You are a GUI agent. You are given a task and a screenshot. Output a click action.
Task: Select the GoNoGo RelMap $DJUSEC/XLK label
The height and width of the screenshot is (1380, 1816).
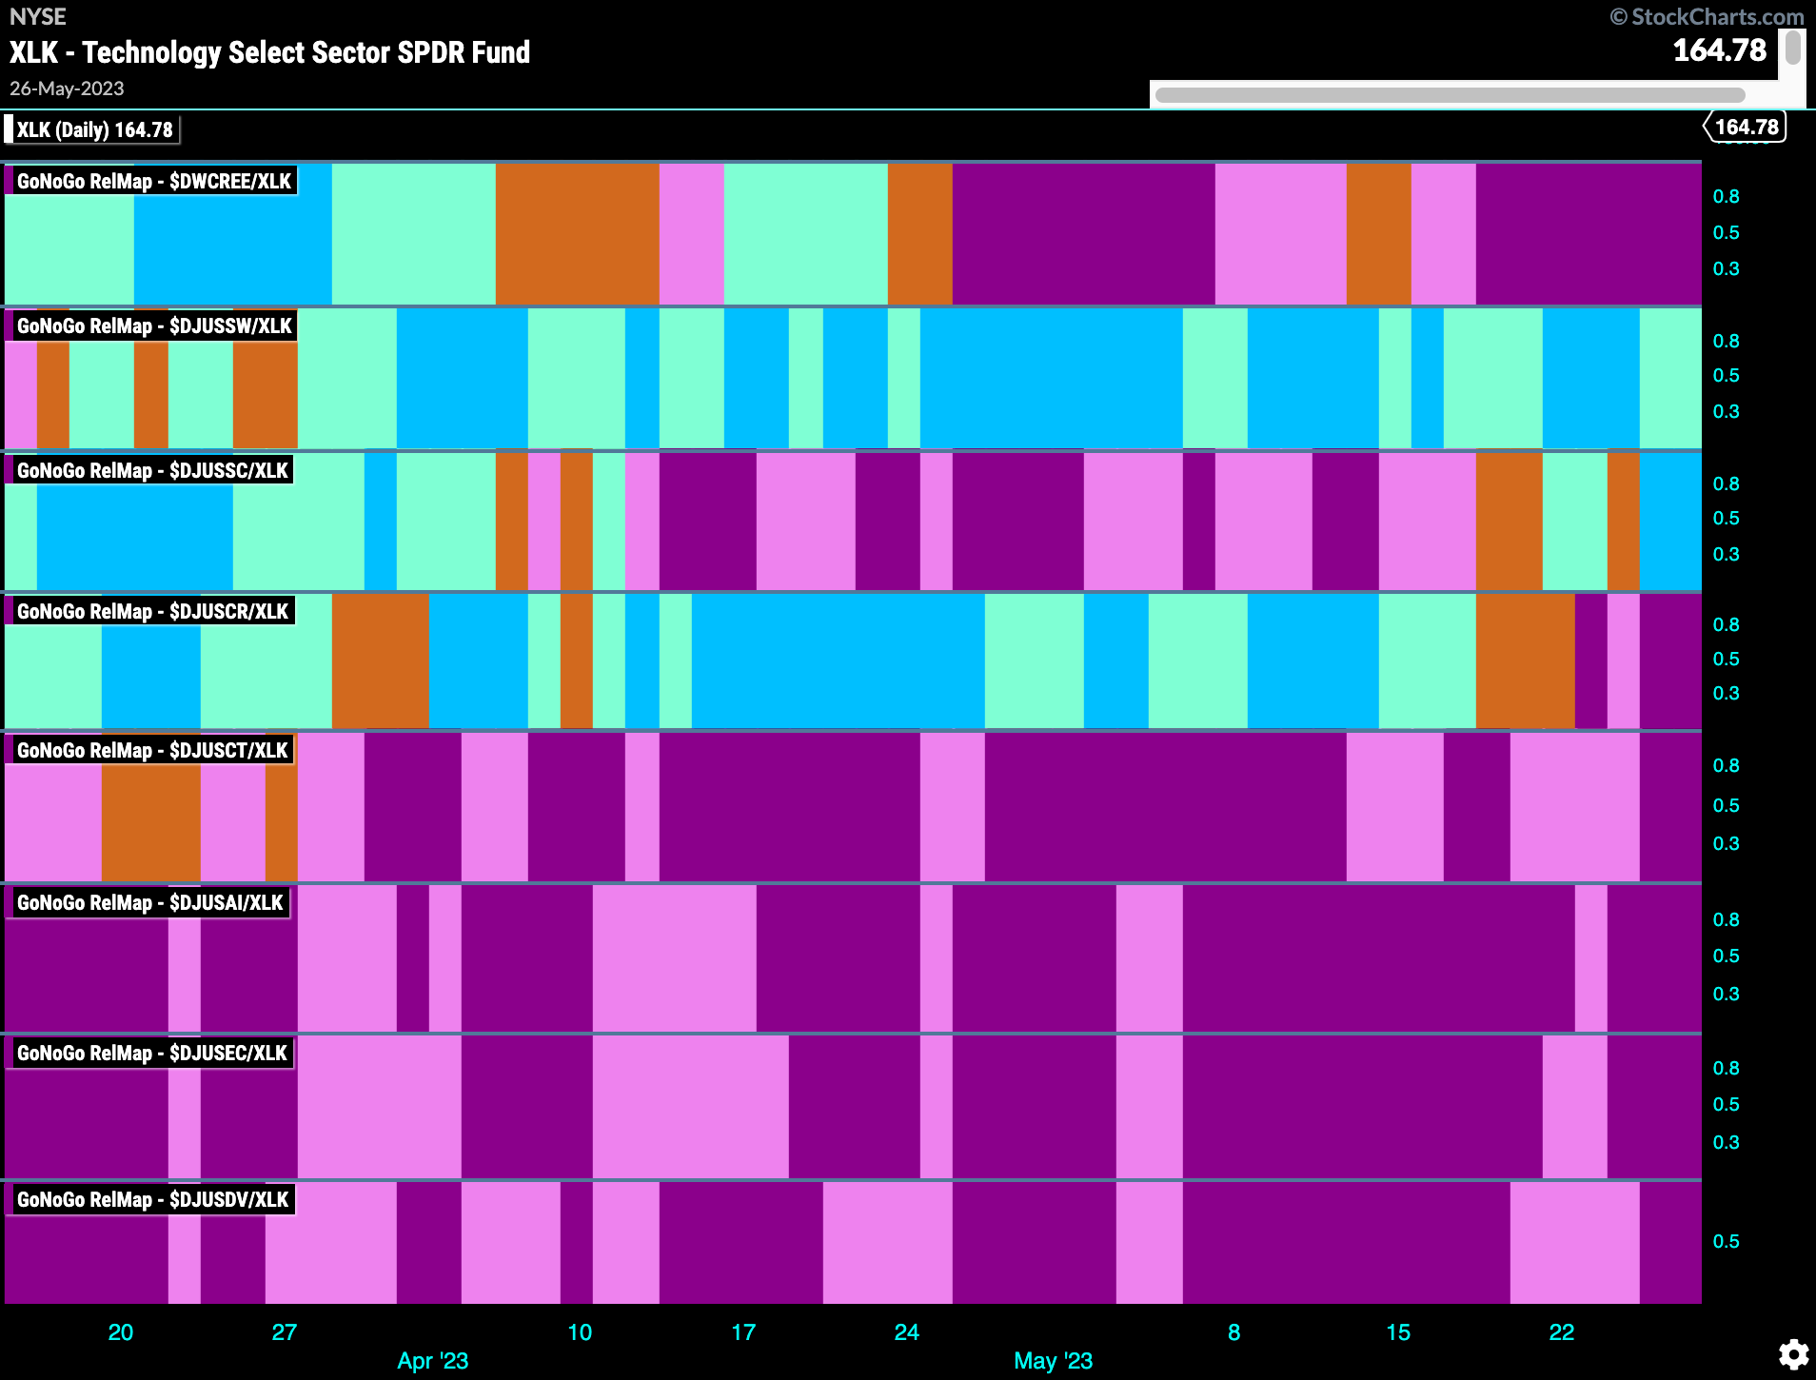click(x=151, y=1053)
